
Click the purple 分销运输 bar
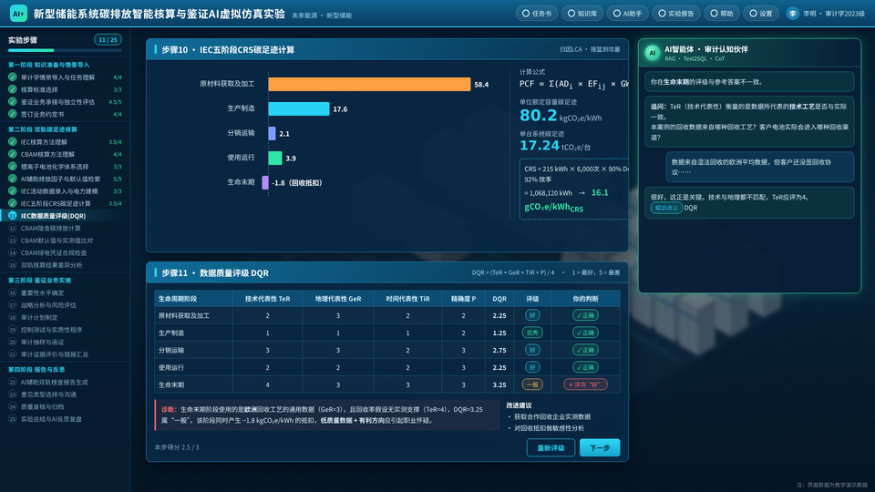272,133
